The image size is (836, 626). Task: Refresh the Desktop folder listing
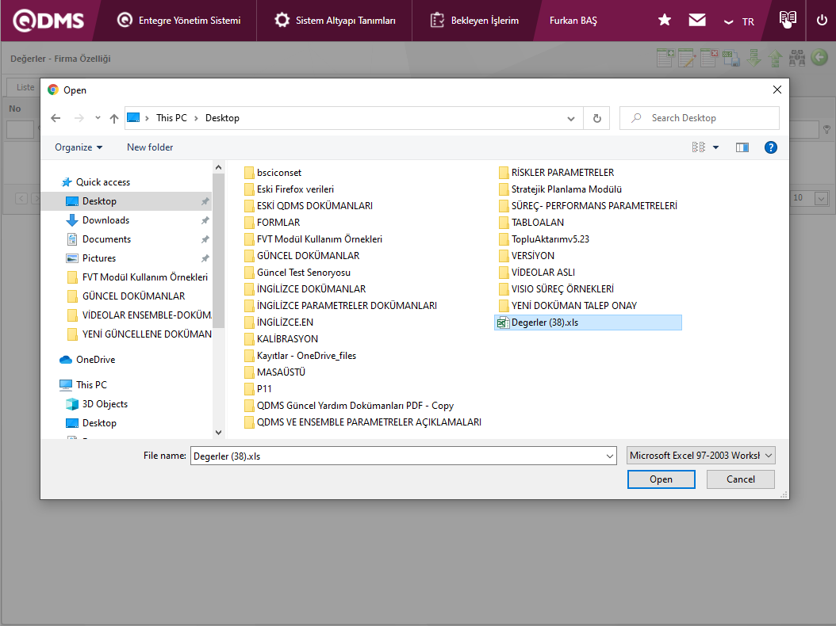click(x=596, y=118)
